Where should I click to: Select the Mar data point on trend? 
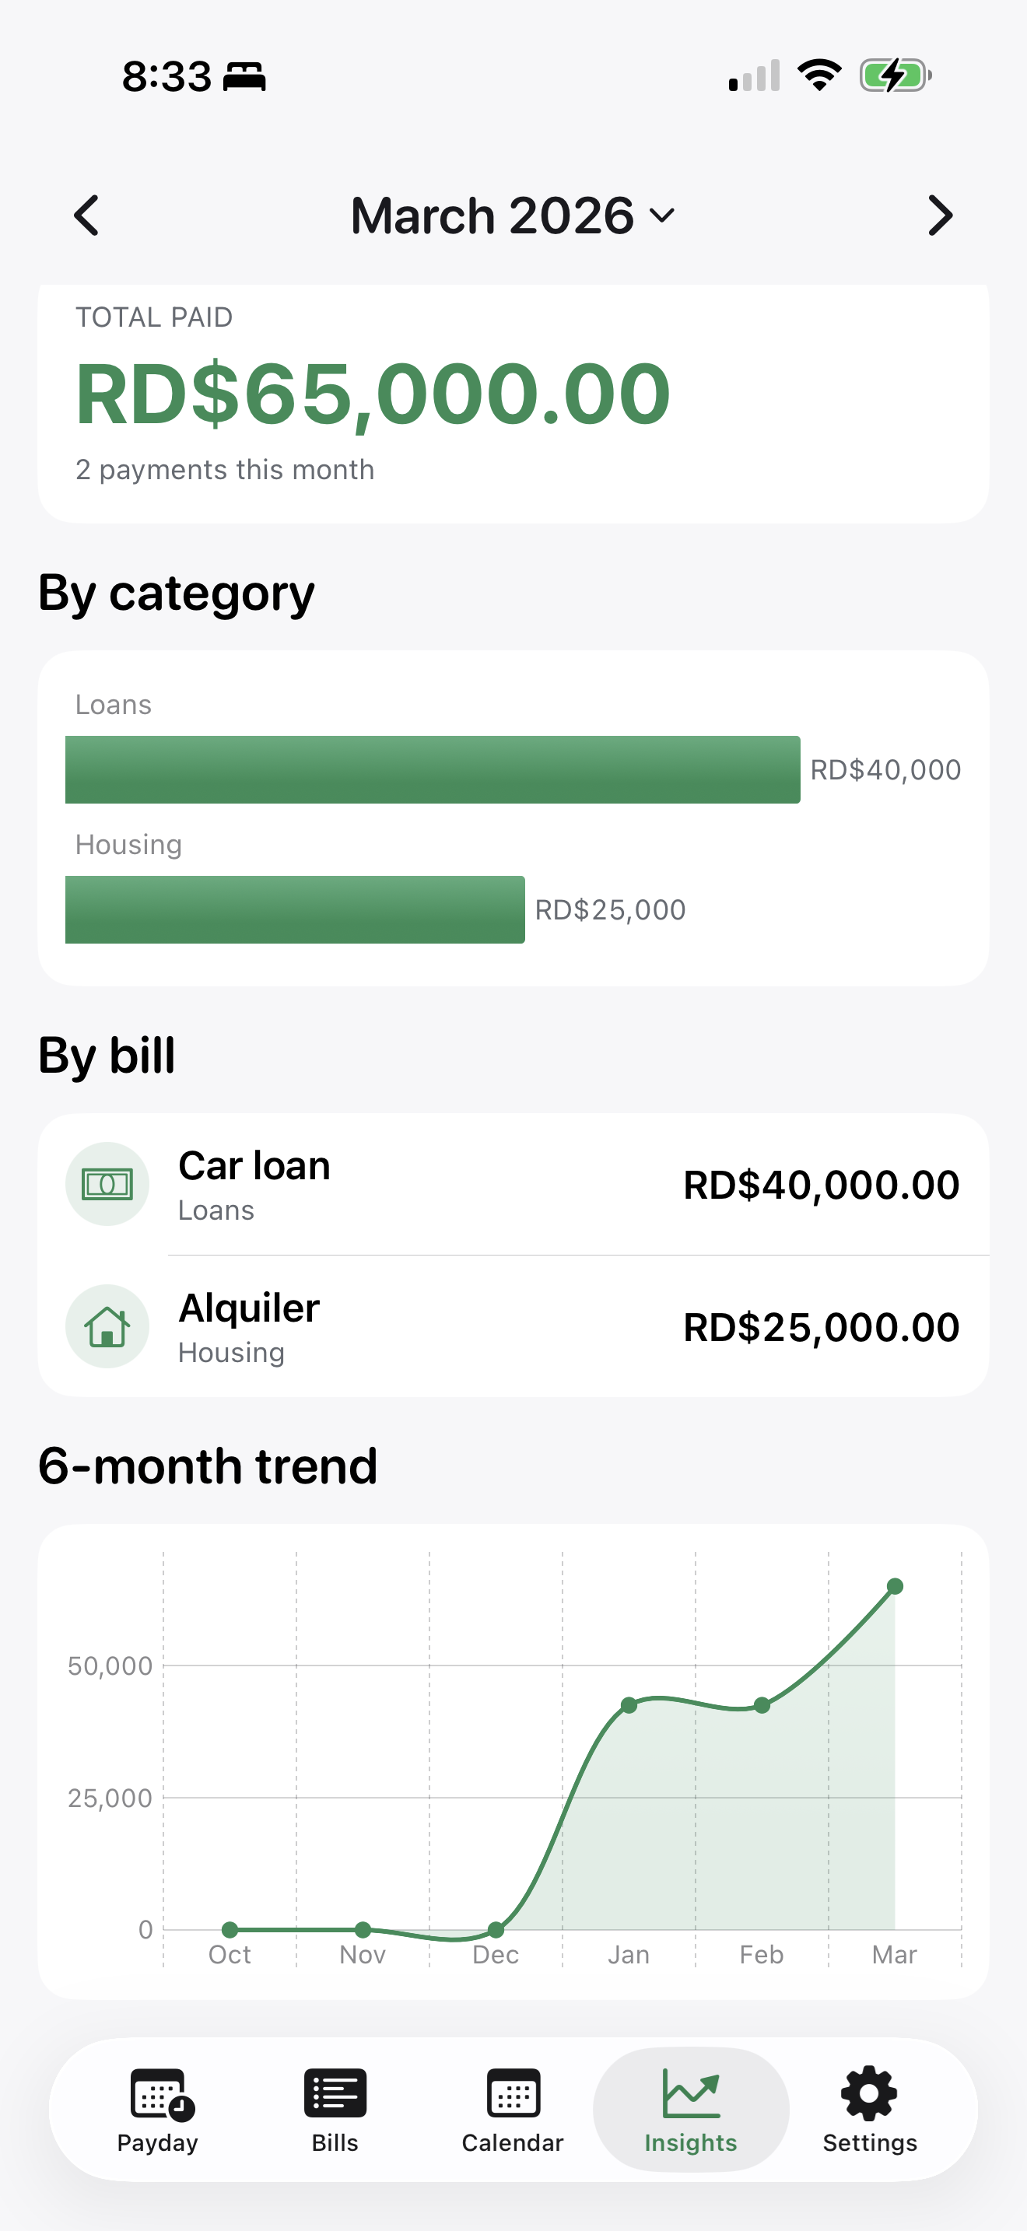(x=895, y=1587)
